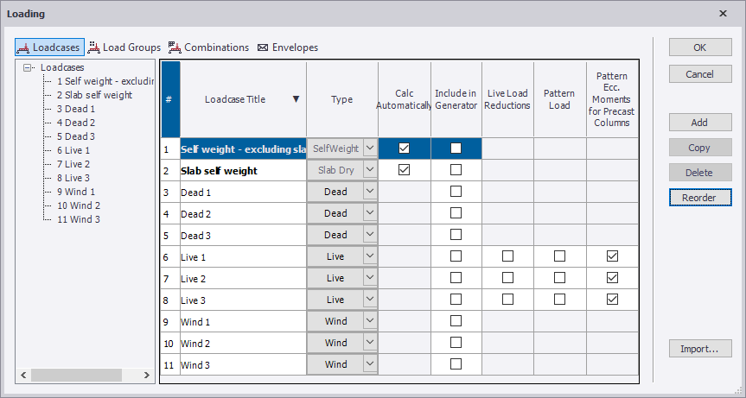
Task: Open the Combinations tab
Action: click(208, 47)
